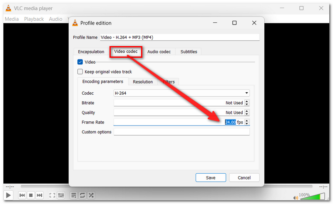Adjust the green volume slider
Viewport: 333px width, 204px height.
(312, 197)
